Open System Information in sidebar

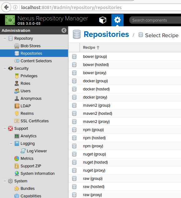(37, 174)
